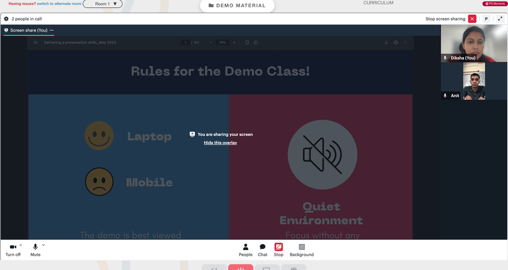Viewport: 508px width, 270px height.
Task: Click the P button in call header
Action: click(486, 19)
